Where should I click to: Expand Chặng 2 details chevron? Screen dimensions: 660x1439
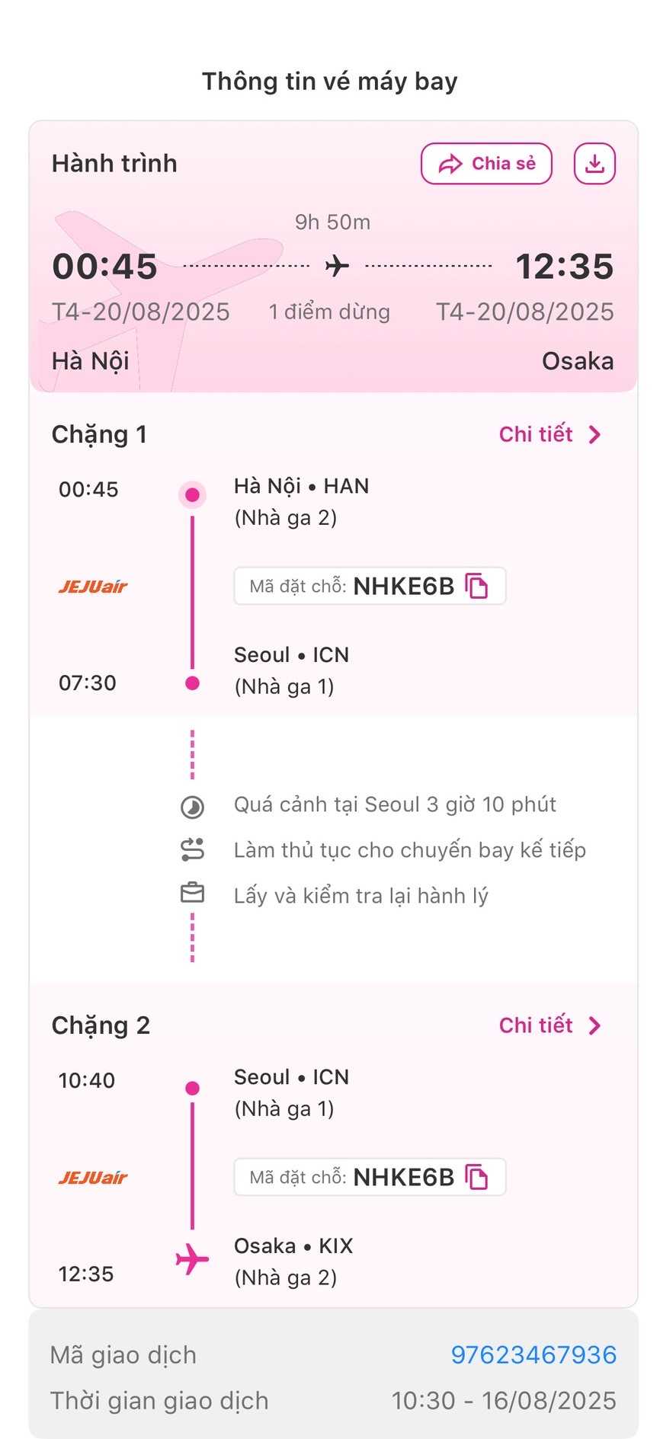595,1026
